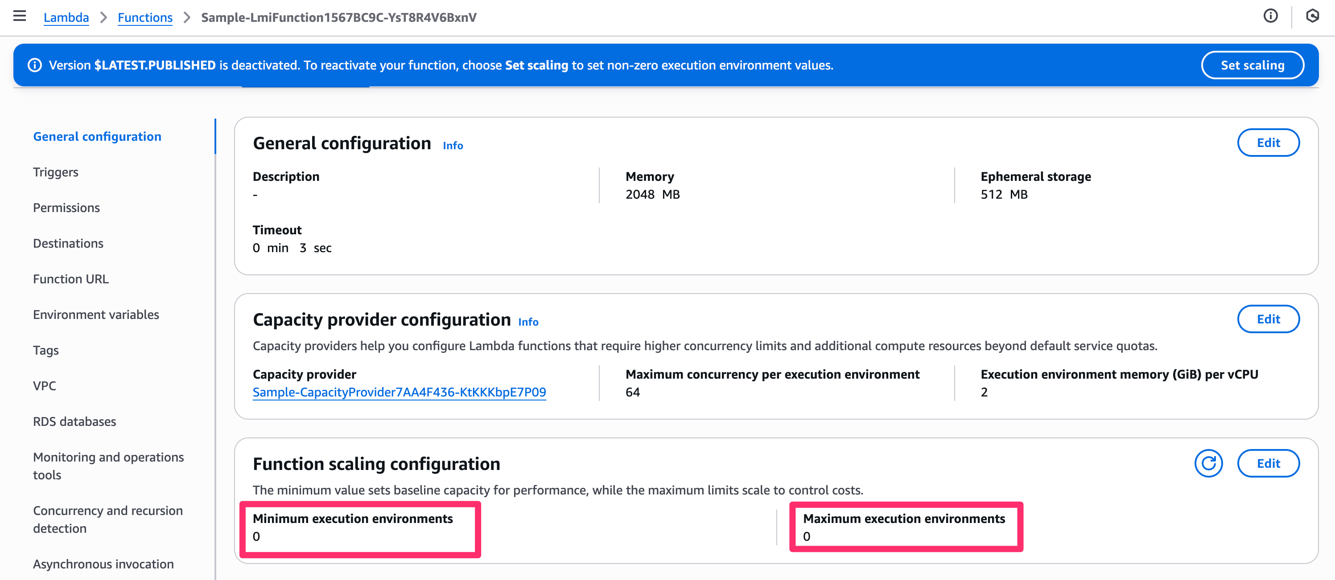Select the VPC configuration item
This screenshot has height=580, width=1335.
tap(45, 386)
